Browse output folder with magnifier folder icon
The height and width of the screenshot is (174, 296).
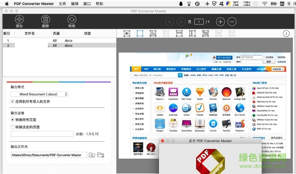click(92, 155)
